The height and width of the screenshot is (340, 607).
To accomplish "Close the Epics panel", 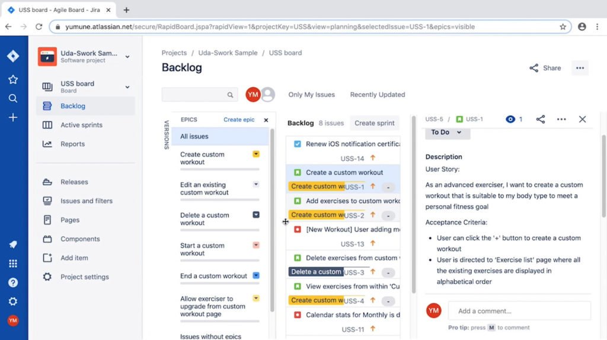I will tap(266, 120).
